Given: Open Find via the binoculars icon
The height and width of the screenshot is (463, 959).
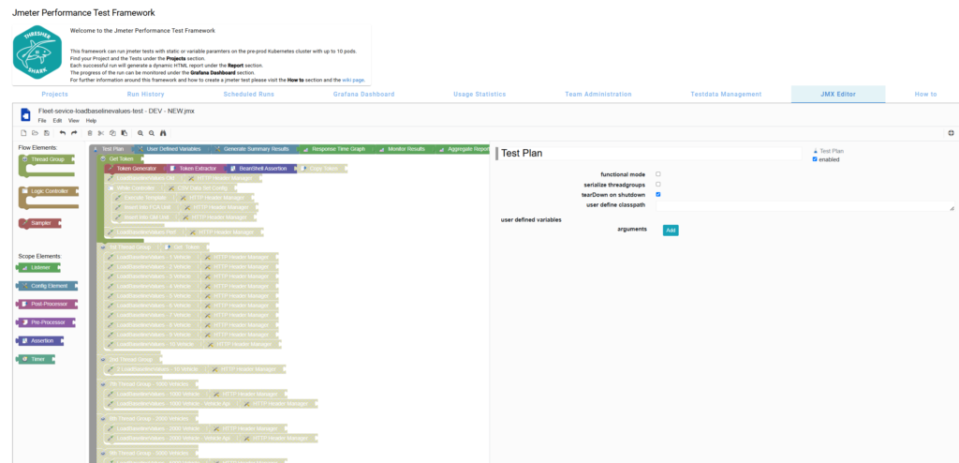Looking at the screenshot, I should pyautogui.click(x=163, y=133).
